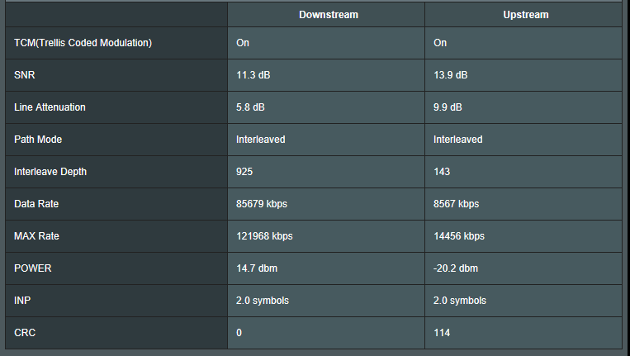Click the downstream SNR value 11.3 dB
Image resolution: width=630 pixels, height=356 pixels.
(253, 75)
